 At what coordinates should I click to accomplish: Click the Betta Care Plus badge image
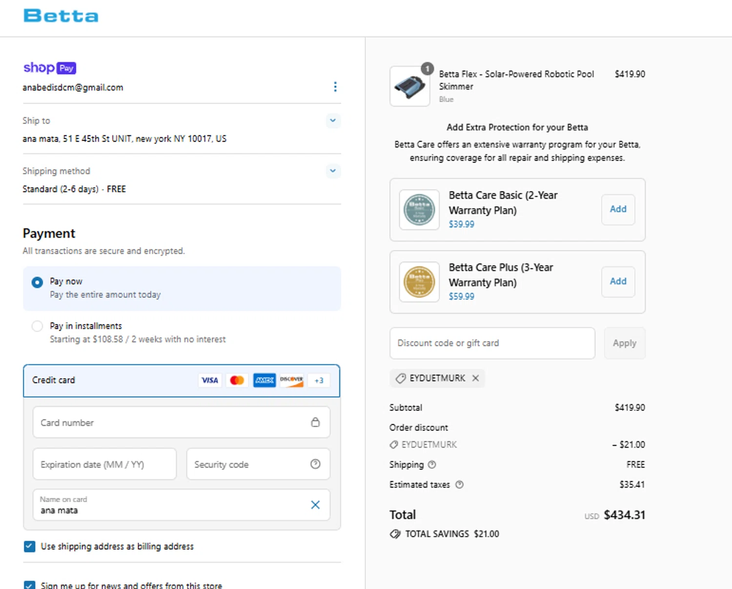tap(419, 282)
